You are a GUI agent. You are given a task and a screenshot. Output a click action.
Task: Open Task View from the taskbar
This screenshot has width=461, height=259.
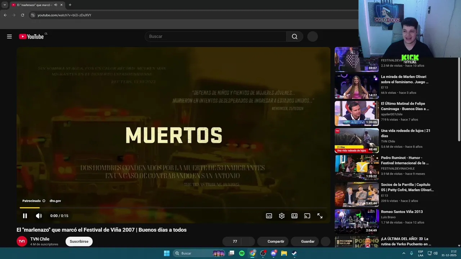click(232, 253)
